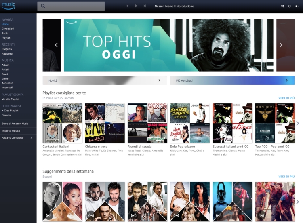Mute the volume speaker icon
This screenshot has height=223, width=303.
pos(297,6)
